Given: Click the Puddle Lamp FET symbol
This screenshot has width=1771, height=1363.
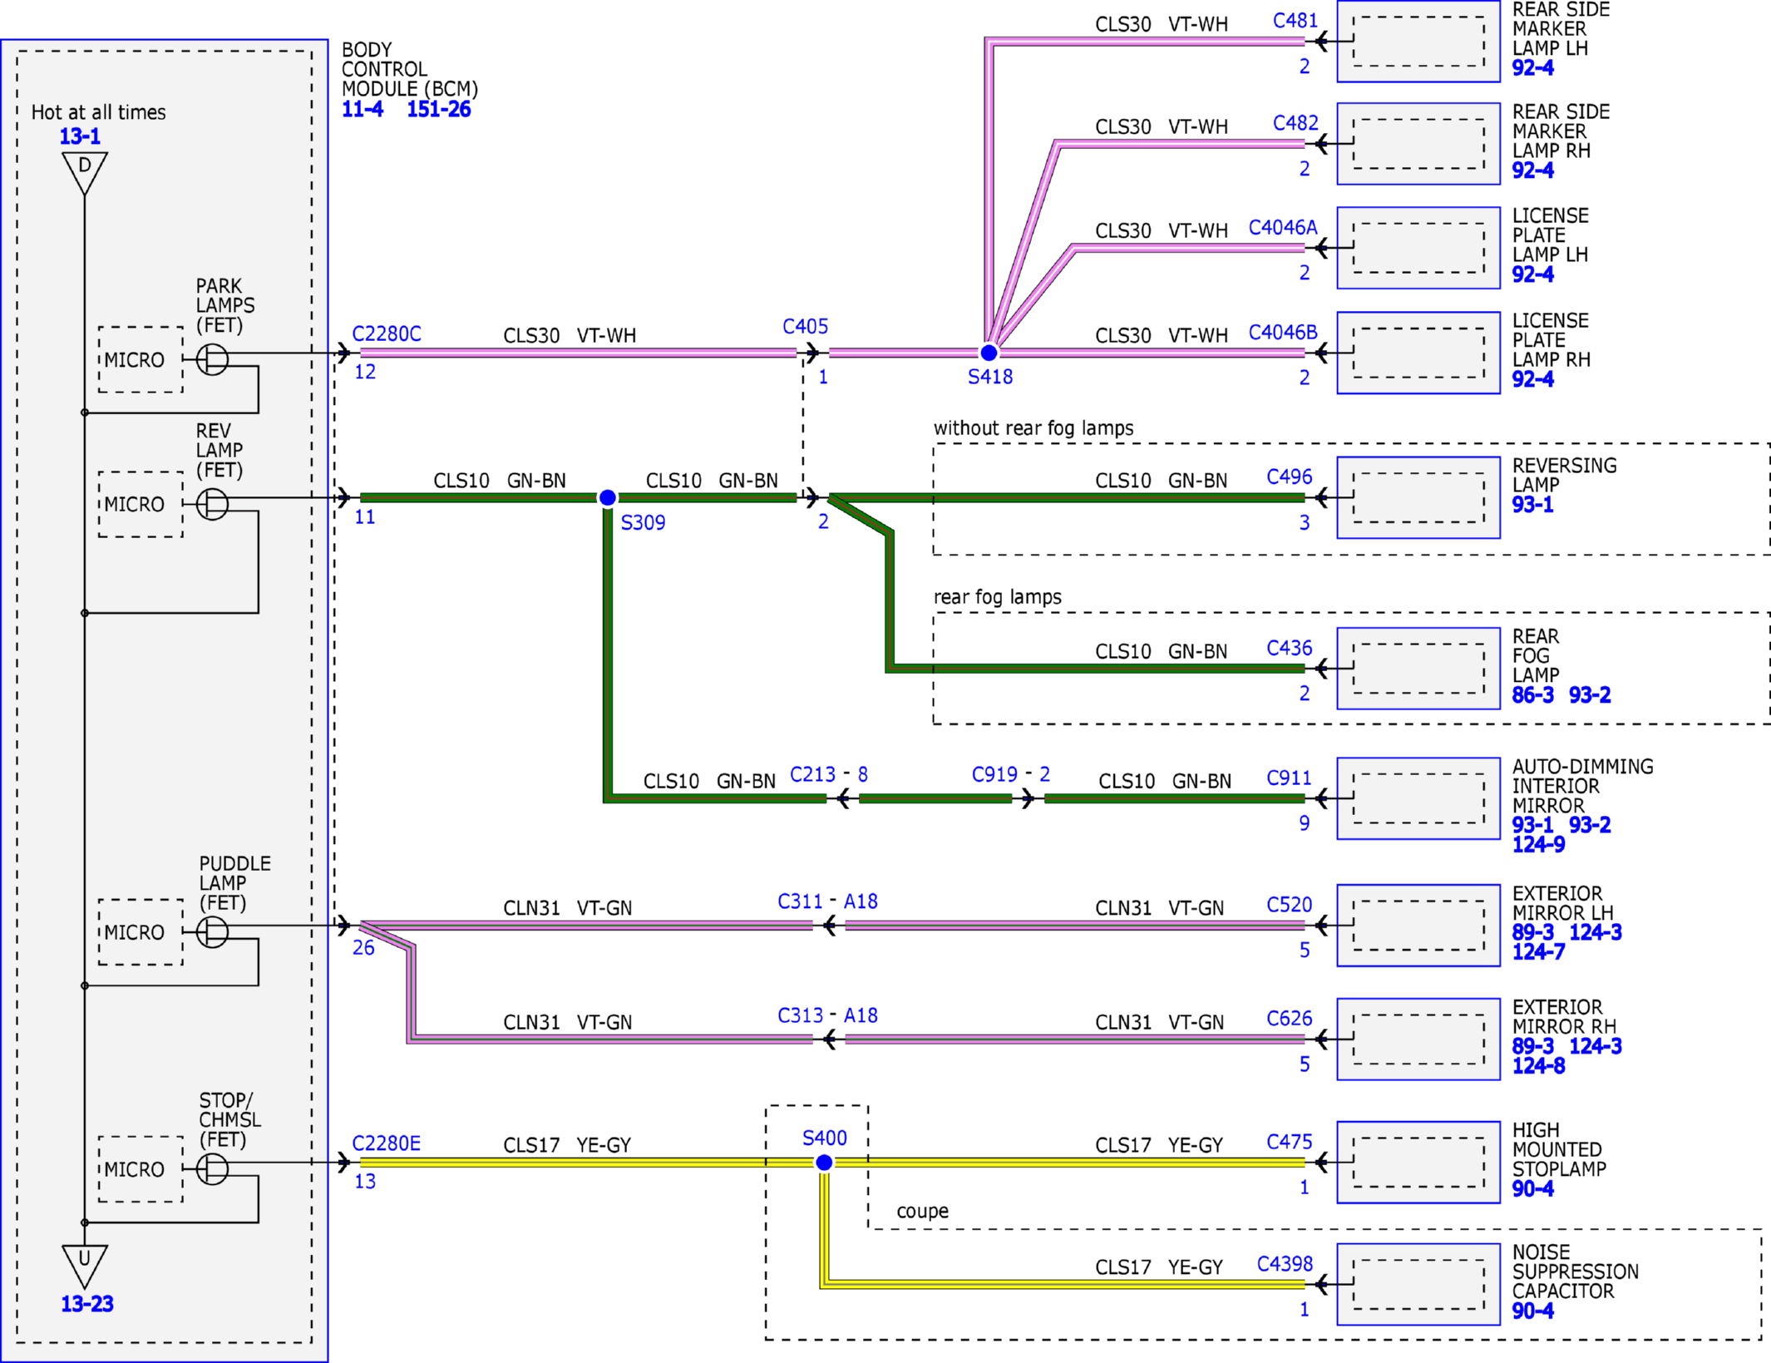Looking at the screenshot, I should [x=212, y=932].
